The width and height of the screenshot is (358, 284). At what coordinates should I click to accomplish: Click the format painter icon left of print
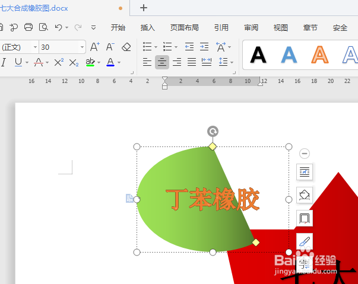14,27
